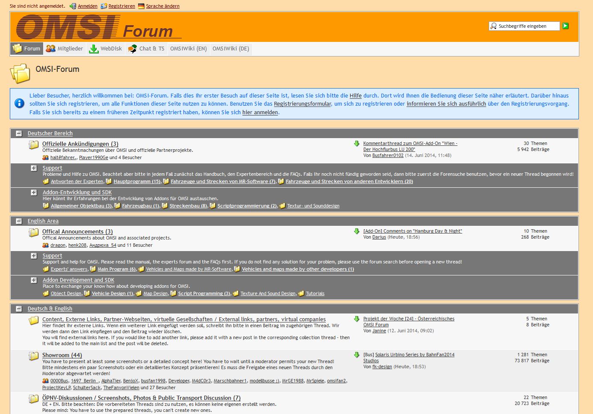Open the OMSIWiki (DE) tab
The height and width of the screenshot is (414, 593).
231,48
